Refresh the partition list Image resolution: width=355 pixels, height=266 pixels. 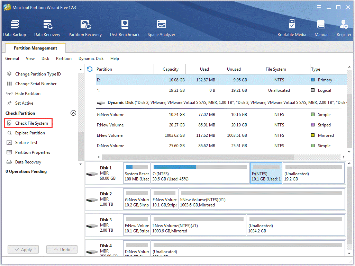[x=90, y=69]
